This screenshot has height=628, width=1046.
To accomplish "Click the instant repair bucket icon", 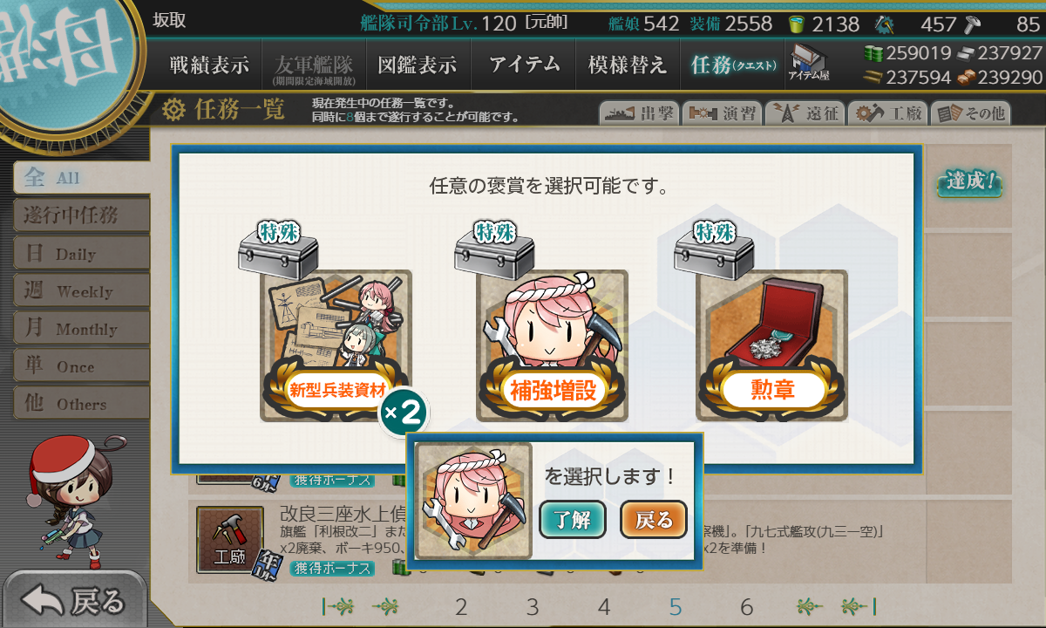I will click(795, 24).
